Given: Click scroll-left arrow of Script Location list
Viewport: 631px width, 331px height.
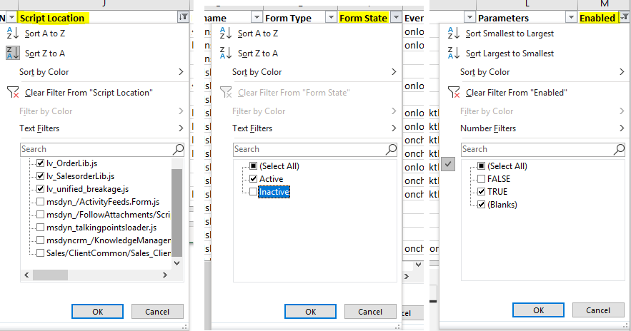Looking at the screenshot, I should tap(26, 275).
